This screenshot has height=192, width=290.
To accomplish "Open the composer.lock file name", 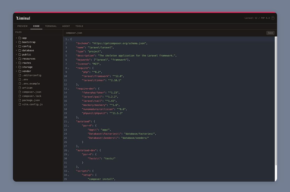I will point(32,96).
